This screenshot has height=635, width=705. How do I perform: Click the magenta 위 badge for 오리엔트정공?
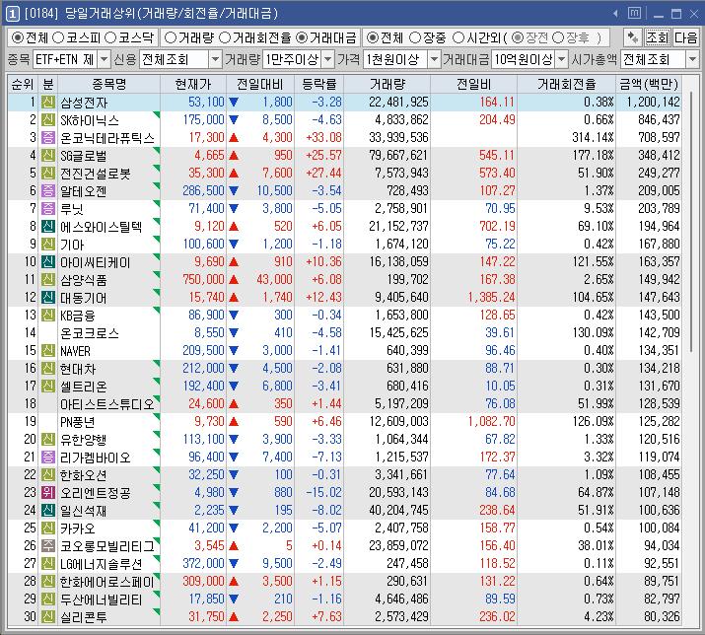pyautogui.click(x=48, y=492)
